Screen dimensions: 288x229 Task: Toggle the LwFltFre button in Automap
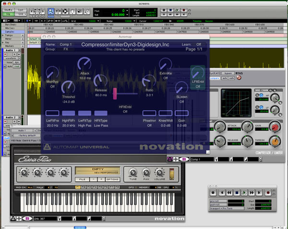tap(52, 113)
